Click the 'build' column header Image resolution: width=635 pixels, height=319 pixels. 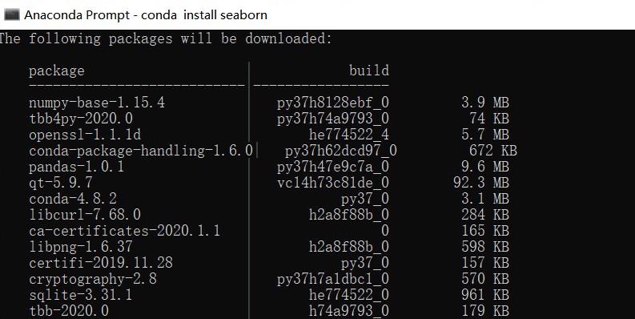coord(369,71)
